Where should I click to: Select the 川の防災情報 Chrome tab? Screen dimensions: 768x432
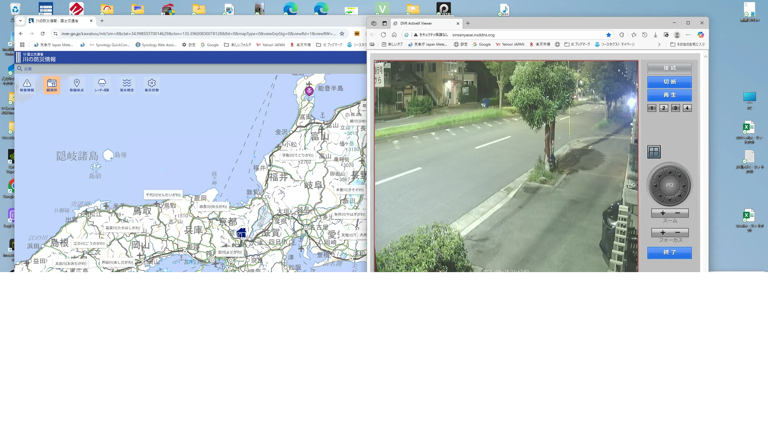(57, 21)
